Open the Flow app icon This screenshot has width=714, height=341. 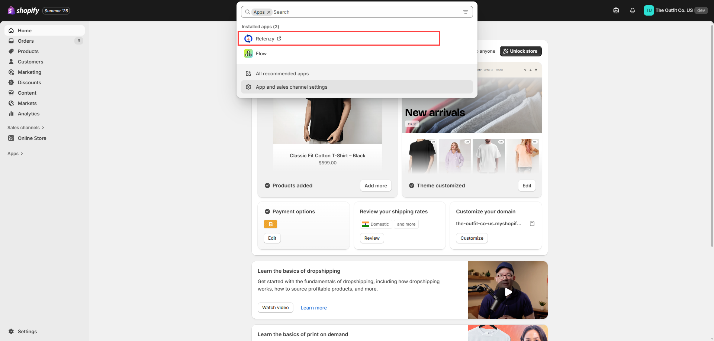tap(248, 53)
